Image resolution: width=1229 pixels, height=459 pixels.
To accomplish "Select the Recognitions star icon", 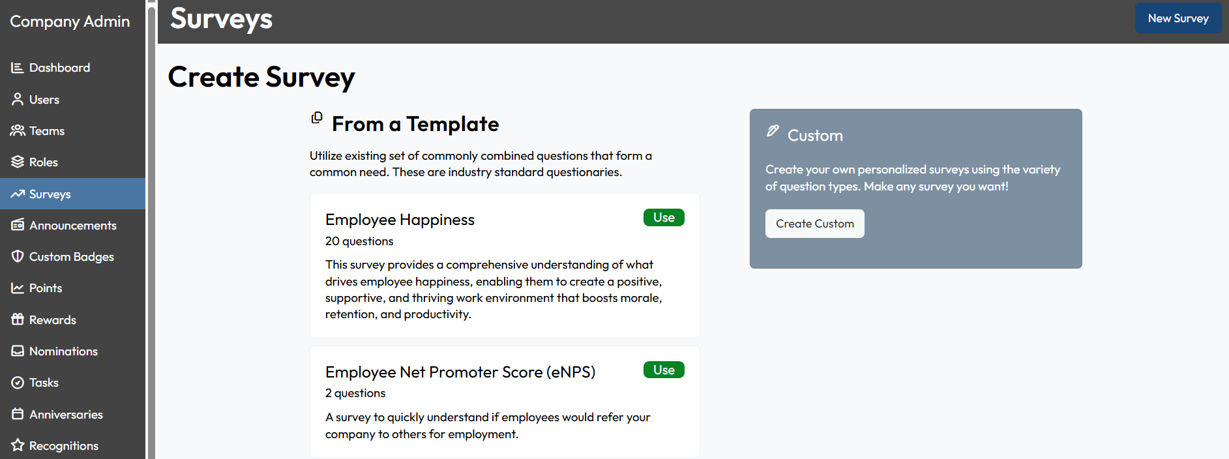I will 18,445.
